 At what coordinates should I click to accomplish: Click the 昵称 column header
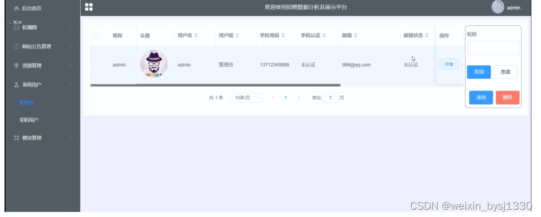coord(117,35)
